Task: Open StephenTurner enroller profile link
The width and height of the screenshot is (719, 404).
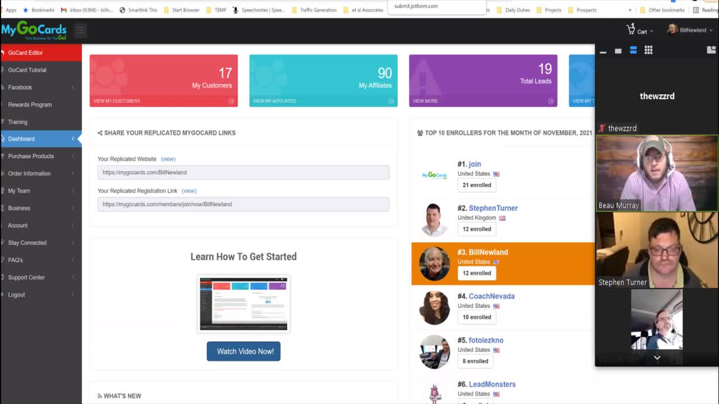Action: (493, 208)
